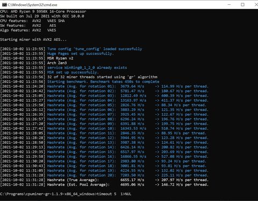Click the rotation 13 hashrate 3987.38 H/s

click(132, 143)
